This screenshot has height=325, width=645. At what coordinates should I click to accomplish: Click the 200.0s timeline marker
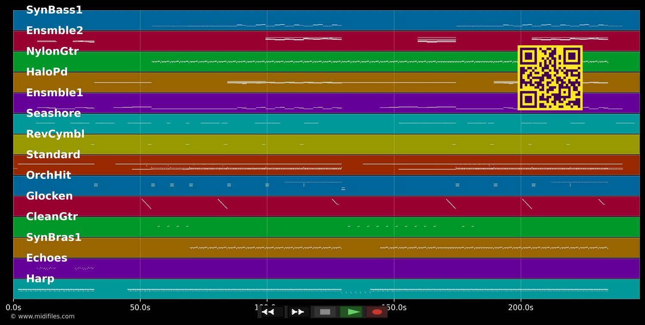(520, 307)
